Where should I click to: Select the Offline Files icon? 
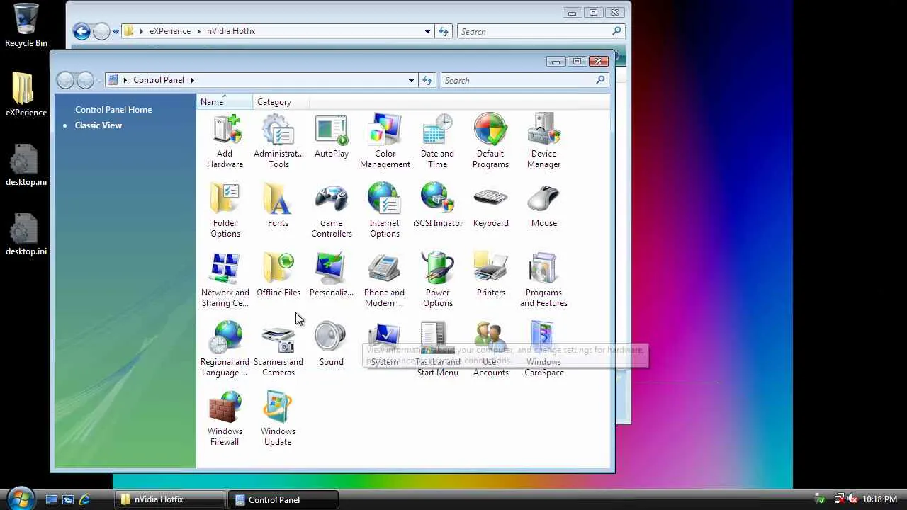(278, 276)
